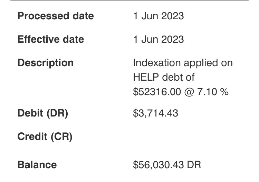Click the horizontal divider above Processed date

coord(129,1)
